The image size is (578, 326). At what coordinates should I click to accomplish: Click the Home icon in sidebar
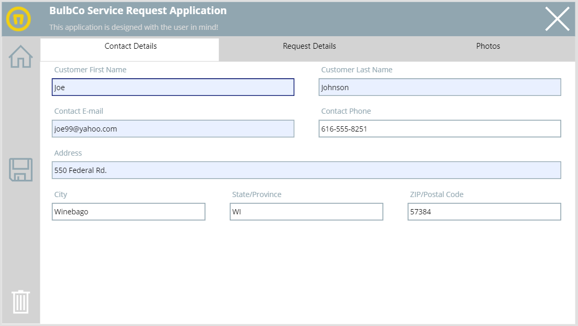(20, 57)
